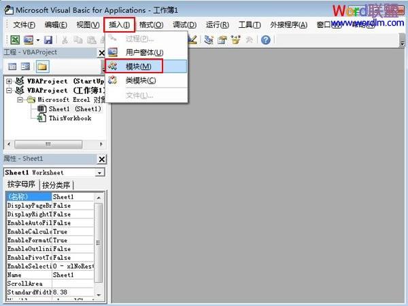Open the 编辑(E) menu

click(56, 25)
